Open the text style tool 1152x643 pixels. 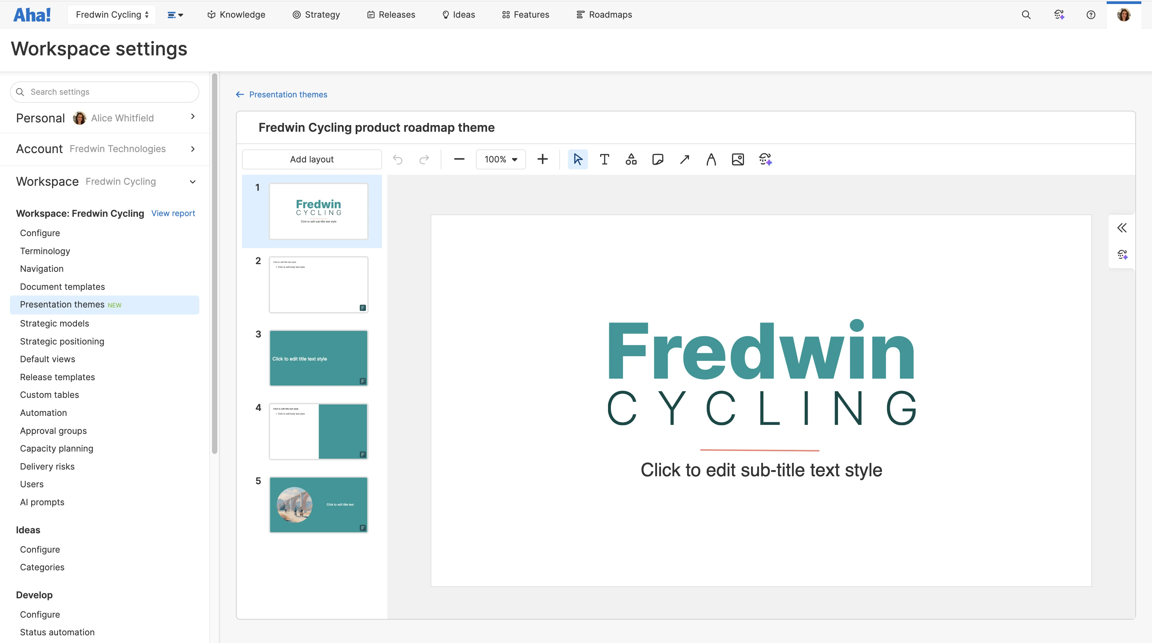click(x=711, y=159)
